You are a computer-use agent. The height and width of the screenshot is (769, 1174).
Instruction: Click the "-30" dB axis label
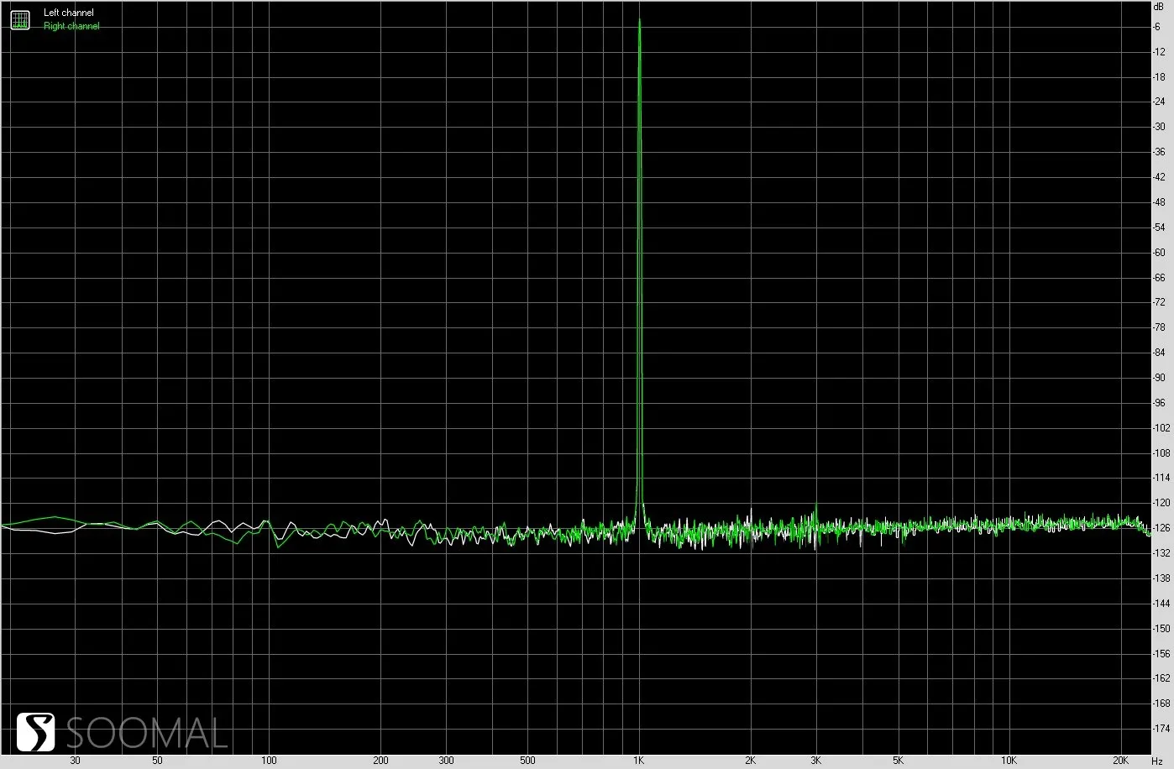pyautogui.click(x=1159, y=127)
